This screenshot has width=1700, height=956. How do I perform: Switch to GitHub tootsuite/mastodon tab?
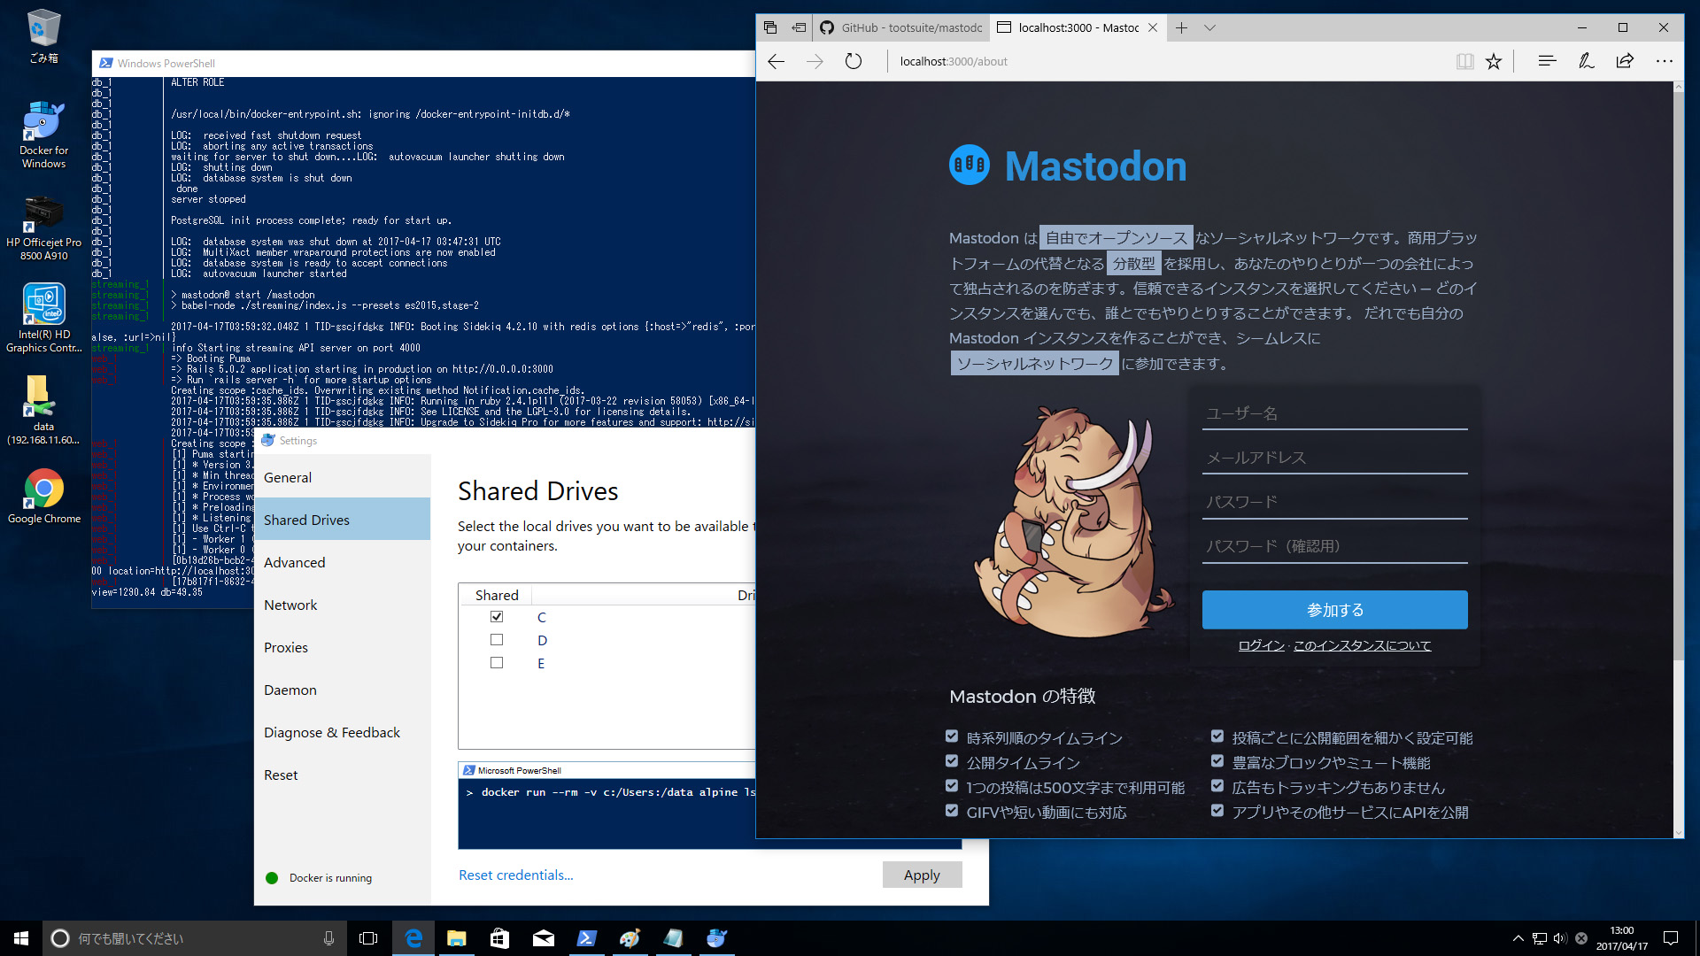pos(901,27)
